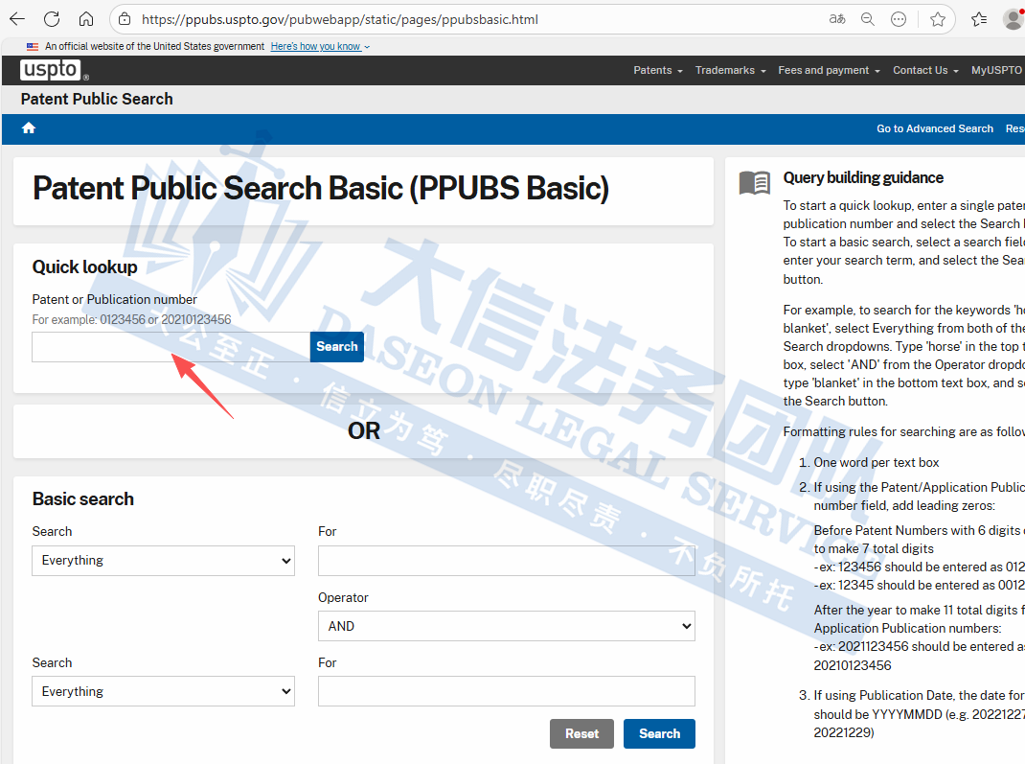Click the Basic search Search button
The width and height of the screenshot is (1025, 764).
click(659, 734)
